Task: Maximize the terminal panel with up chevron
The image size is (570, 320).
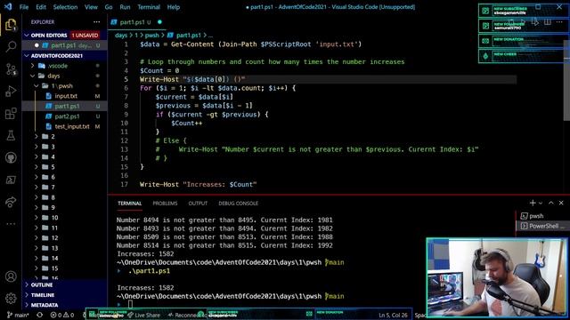Action: click(551, 203)
